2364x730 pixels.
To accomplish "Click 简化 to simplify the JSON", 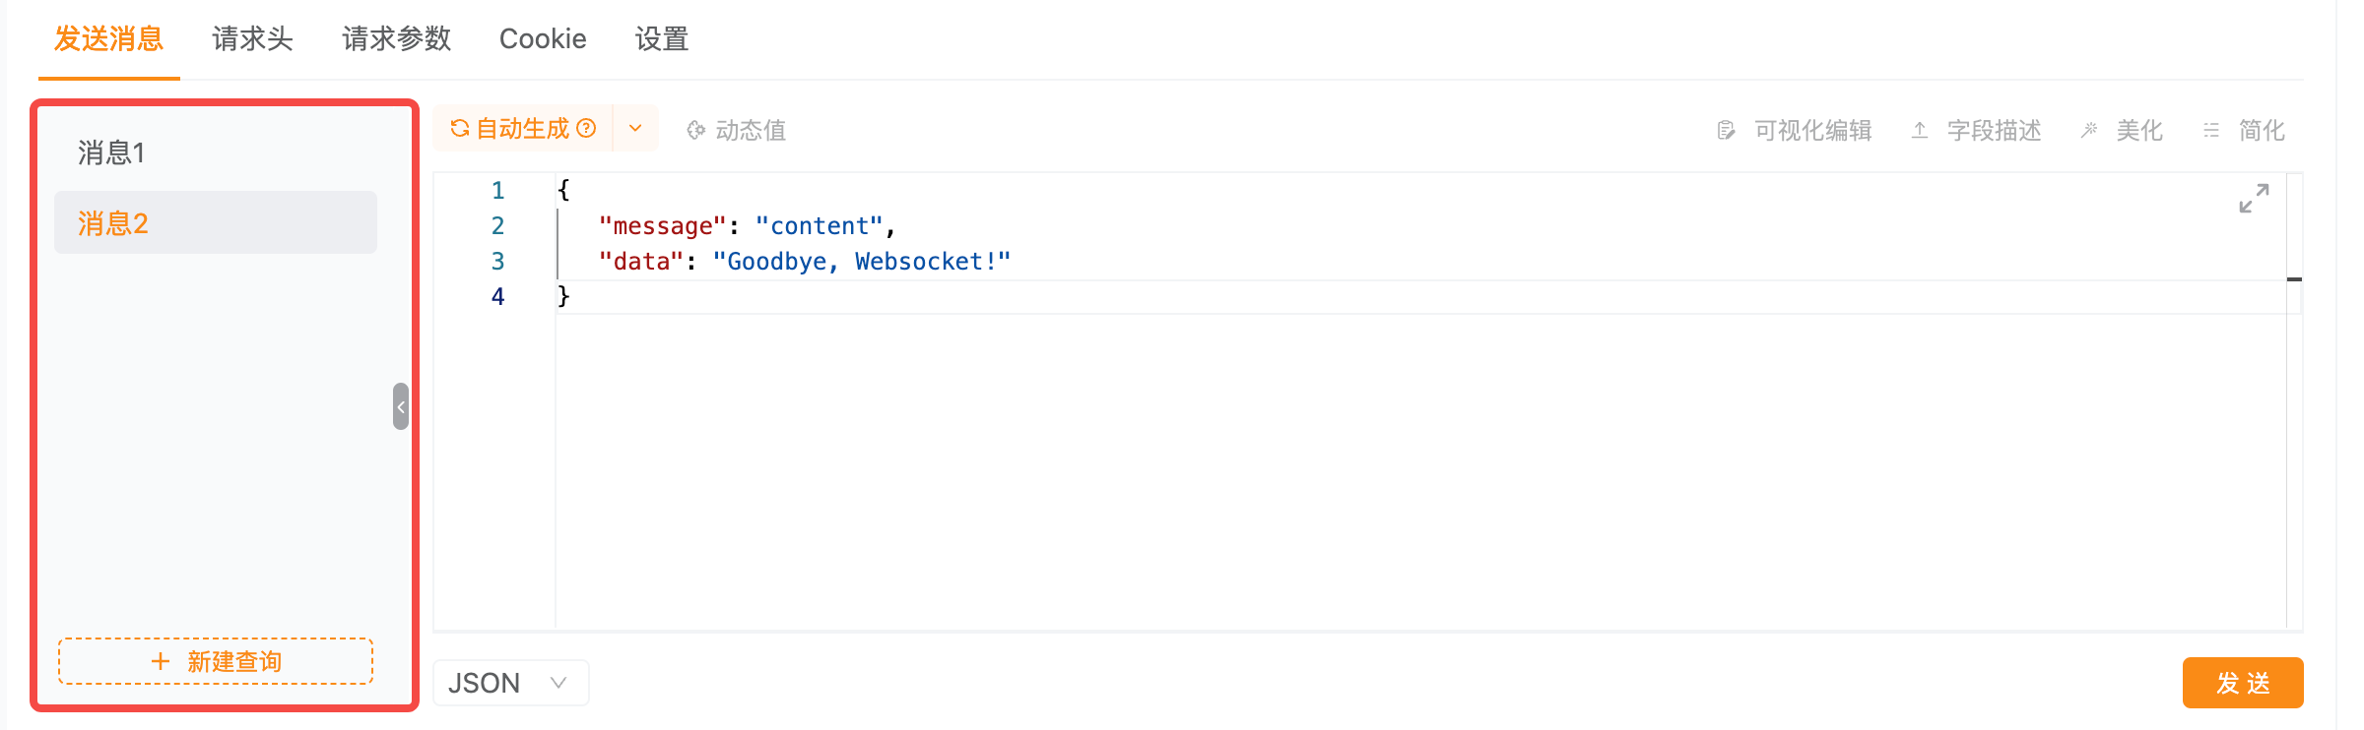I will [2244, 130].
